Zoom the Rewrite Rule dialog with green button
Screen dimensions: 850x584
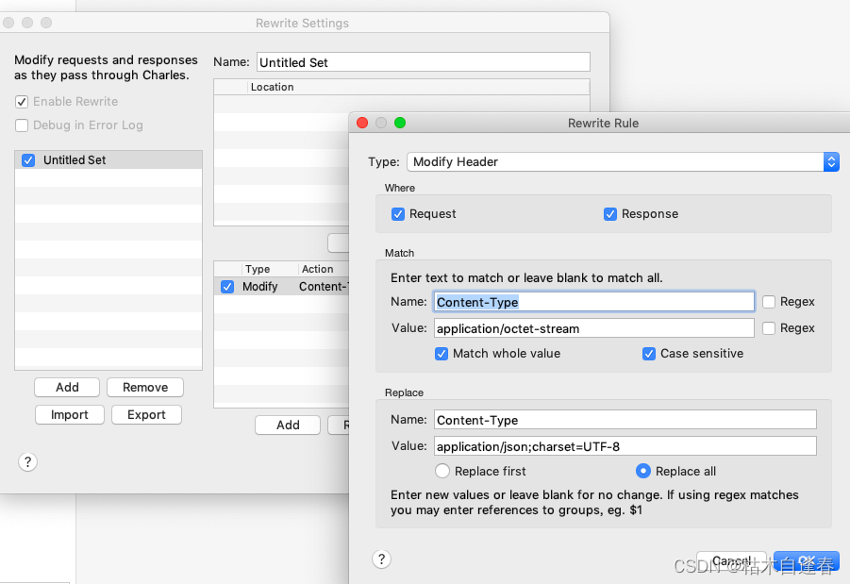tap(400, 123)
